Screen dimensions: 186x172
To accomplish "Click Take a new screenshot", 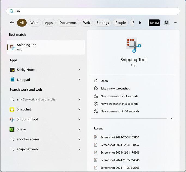I will [115, 89].
